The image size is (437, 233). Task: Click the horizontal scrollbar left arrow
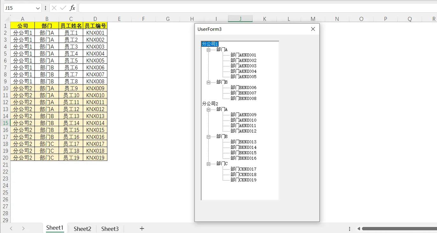pyautogui.click(x=359, y=229)
